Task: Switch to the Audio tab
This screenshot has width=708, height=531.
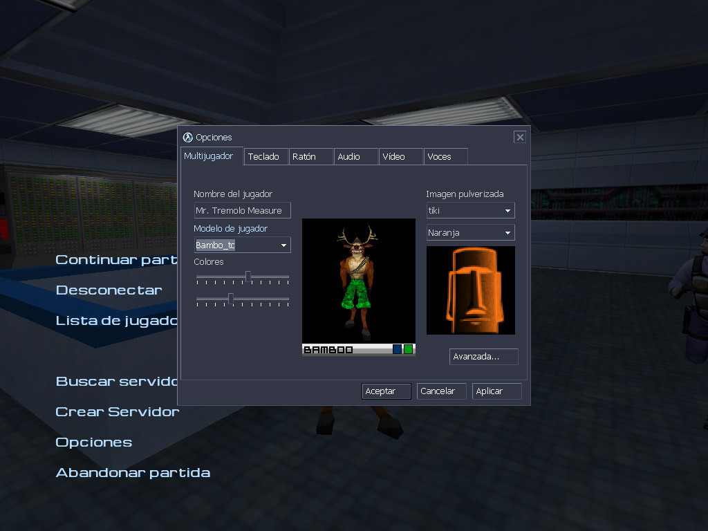Action: click(355, 156)
